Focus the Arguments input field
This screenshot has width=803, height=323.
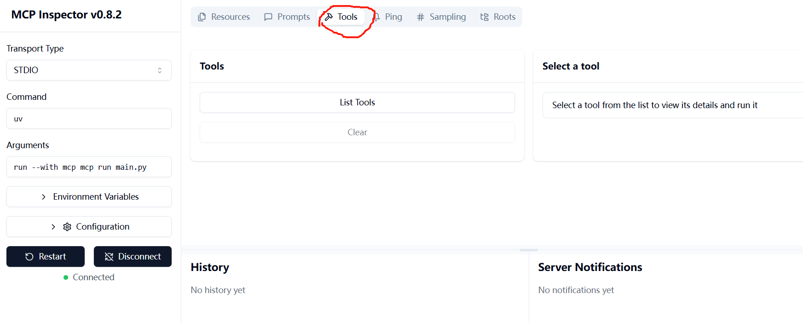(89, 167)
